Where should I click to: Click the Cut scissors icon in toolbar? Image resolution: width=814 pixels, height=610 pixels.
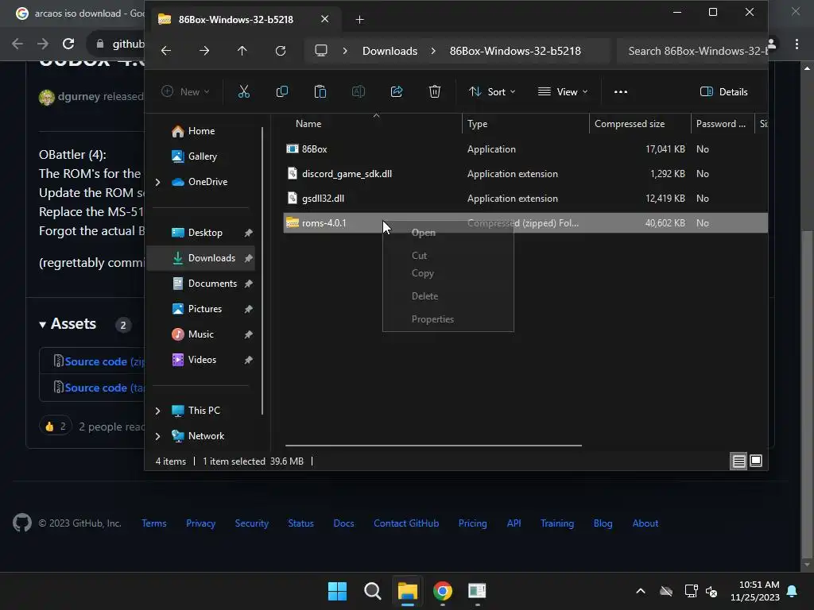243,92
